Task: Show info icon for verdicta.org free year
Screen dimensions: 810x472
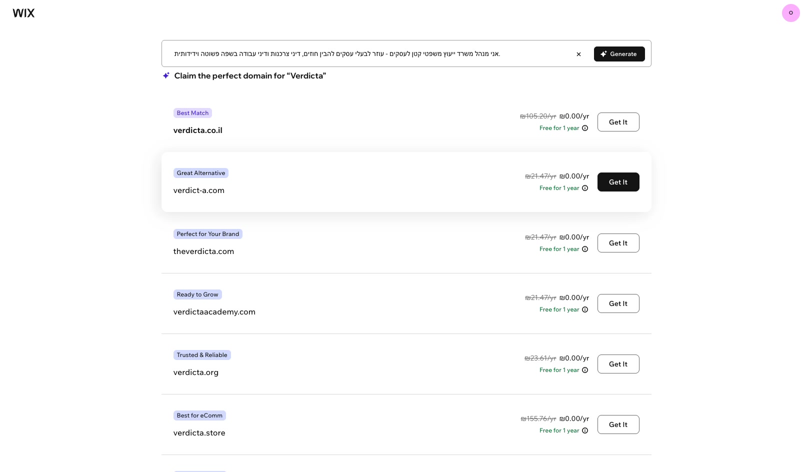Action: [x=585, y=370]
